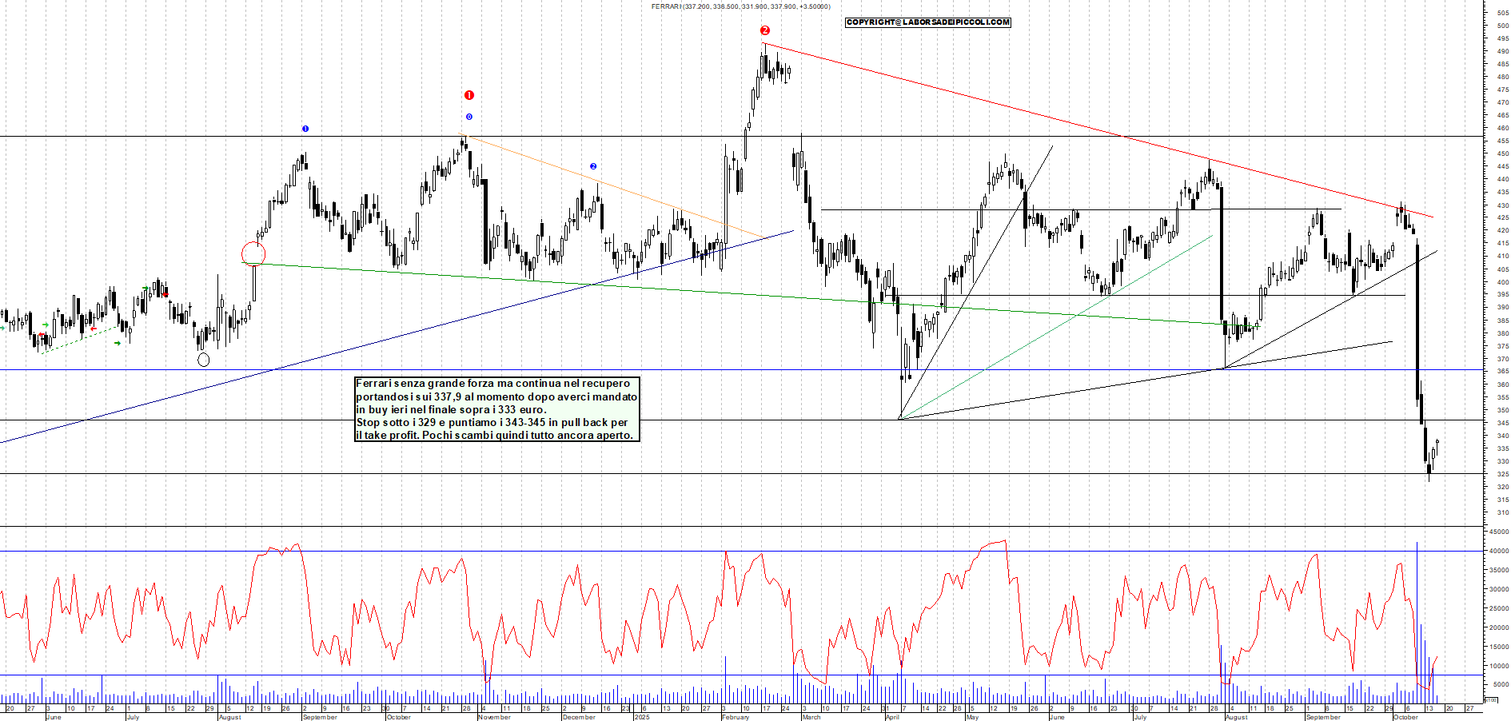Click the red circle marker numbered 2

point(765,30)
